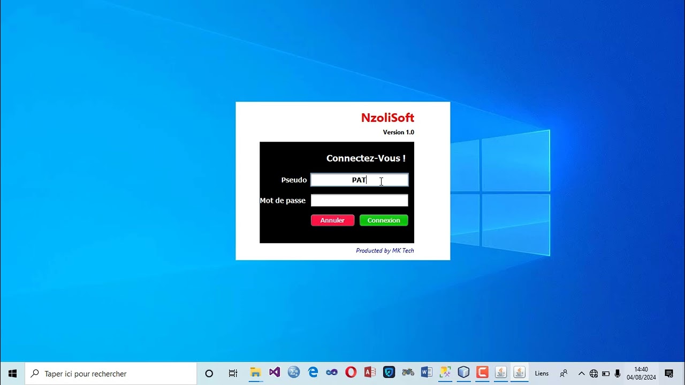The width and height of the screenshot is (685, 385).
Task: Show hidden system tray icons
Action: point(582,373)
